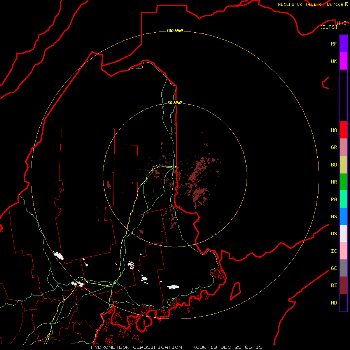Click the GC legend label
Image resolution: width=350 pixels, height=350 pixels.
(x=334, y=268)
